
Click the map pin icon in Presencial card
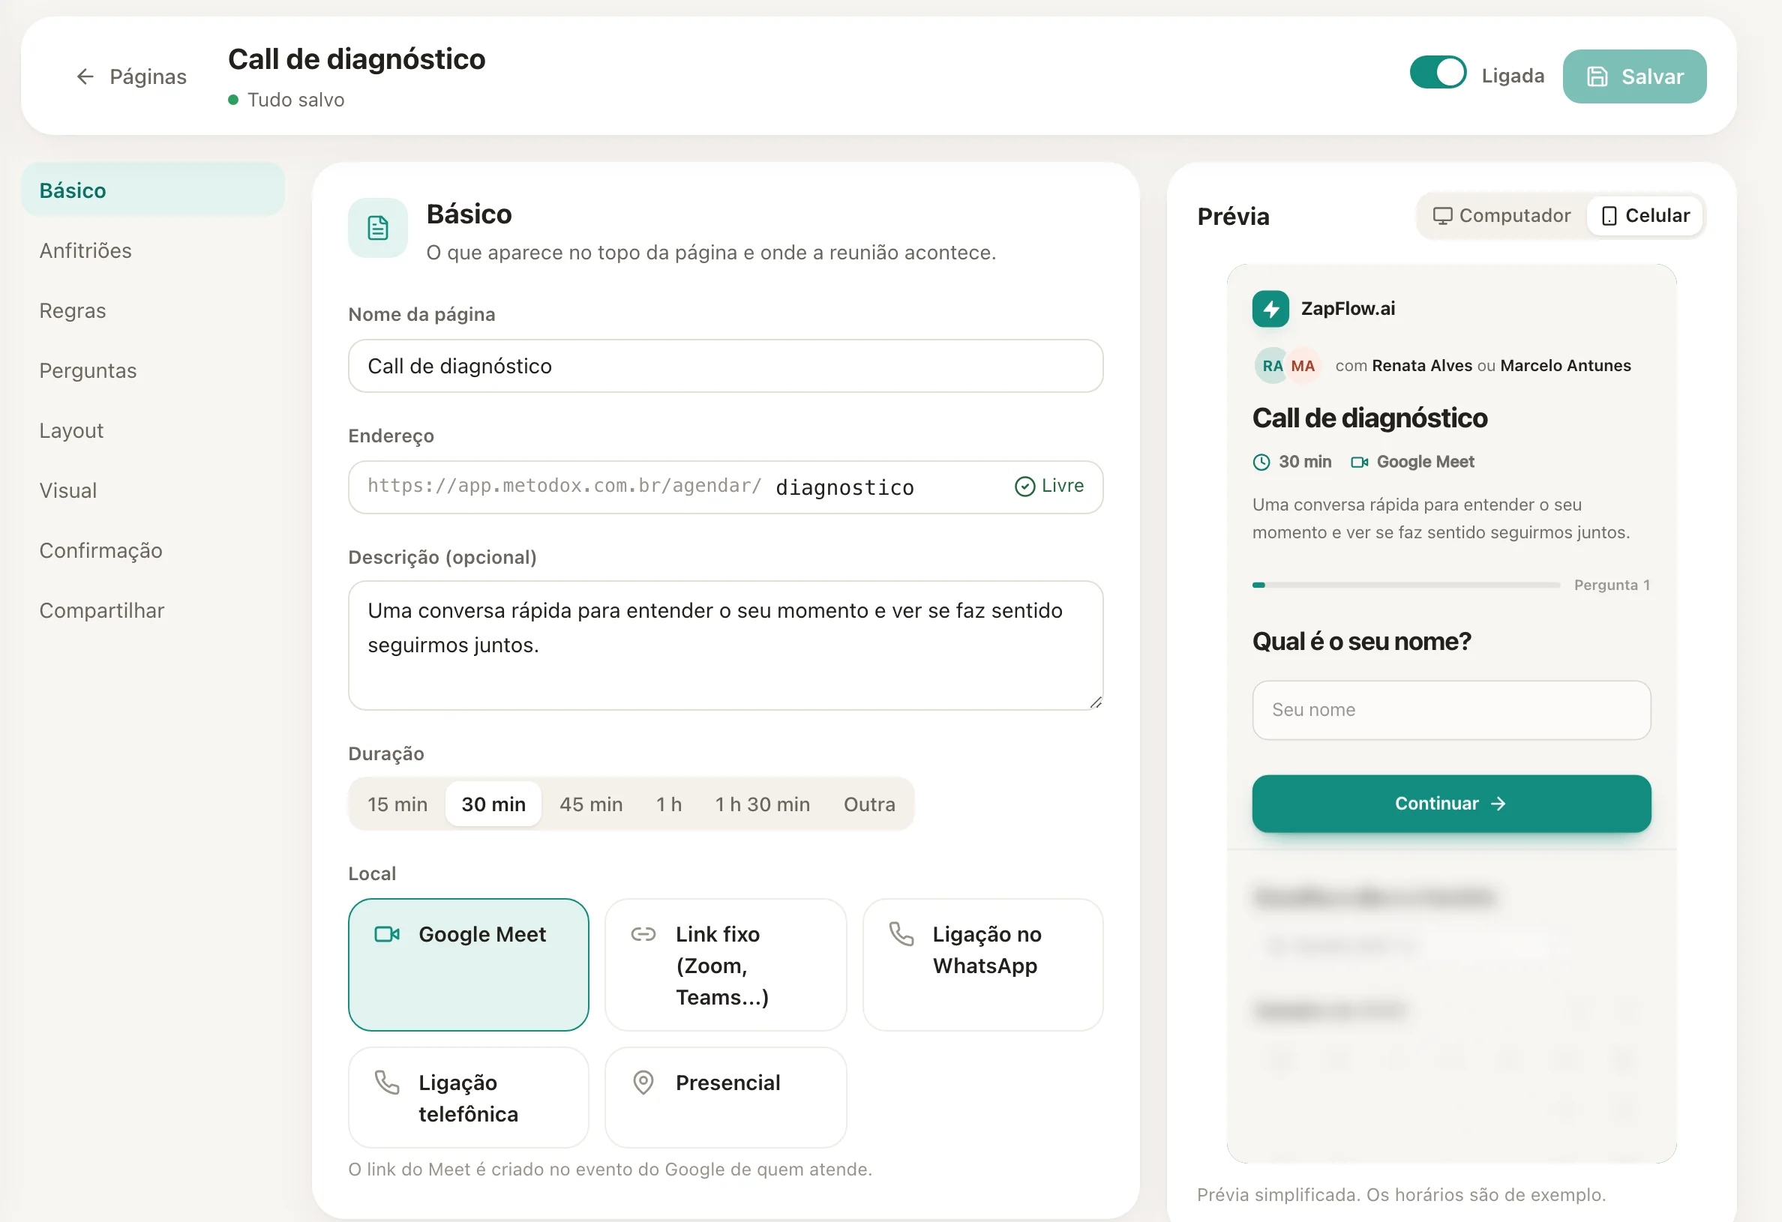pos(643,1082)
